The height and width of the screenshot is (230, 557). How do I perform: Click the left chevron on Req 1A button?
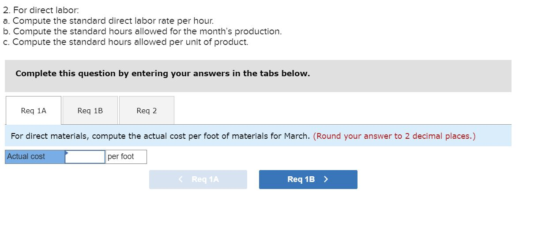coord(181,179)
